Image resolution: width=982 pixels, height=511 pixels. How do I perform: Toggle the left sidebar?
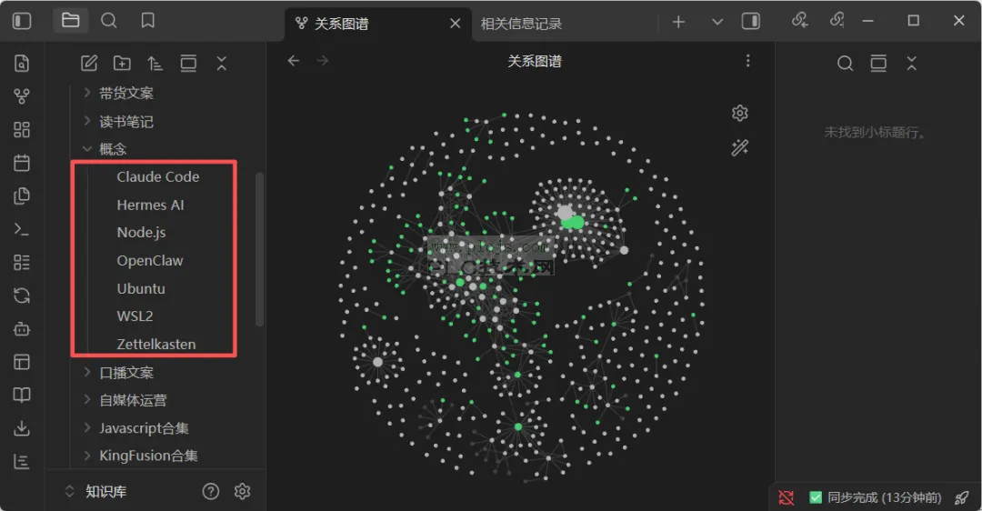pos(22,21)
